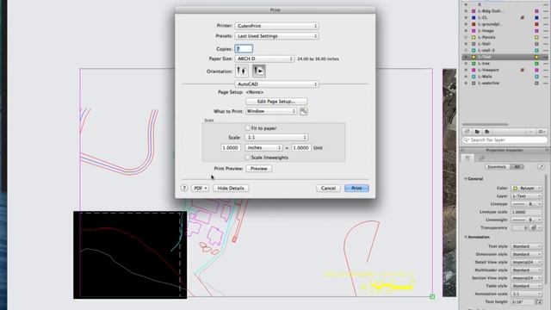
Task: Switch to second Properties Inspector icon tab
Action: tap(481, 158)
